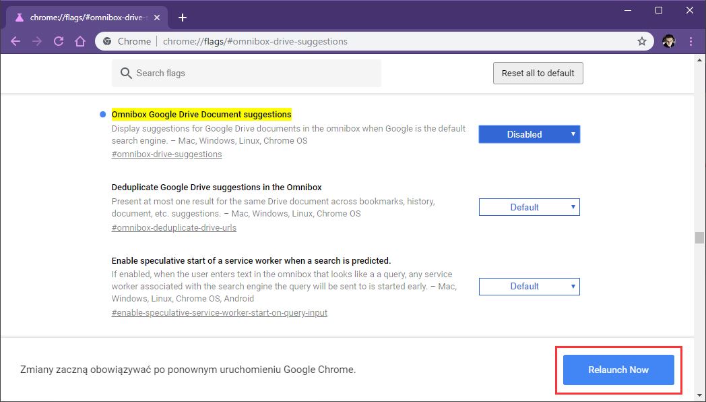
Task: Open the #omnibox-deduplicate-drive-urls link
Action: (x=174, y=227)
